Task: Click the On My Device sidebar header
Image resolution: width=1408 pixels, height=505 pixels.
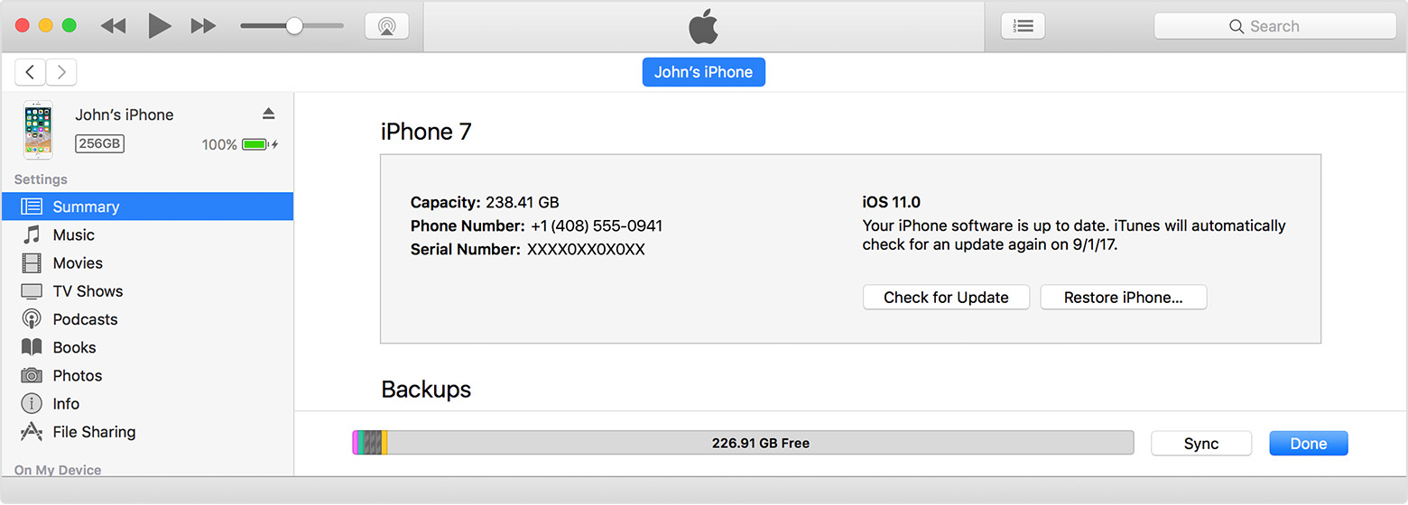Action: point(58,470)
